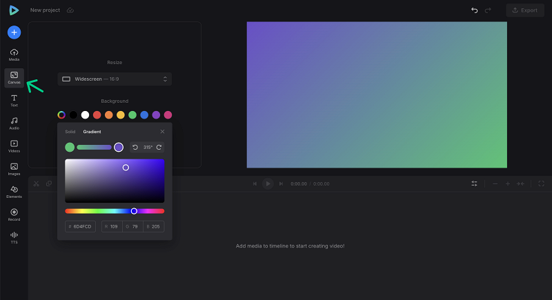552x300 pixels.
Task: Click the fit timeline icon
Action: (521, 183)
